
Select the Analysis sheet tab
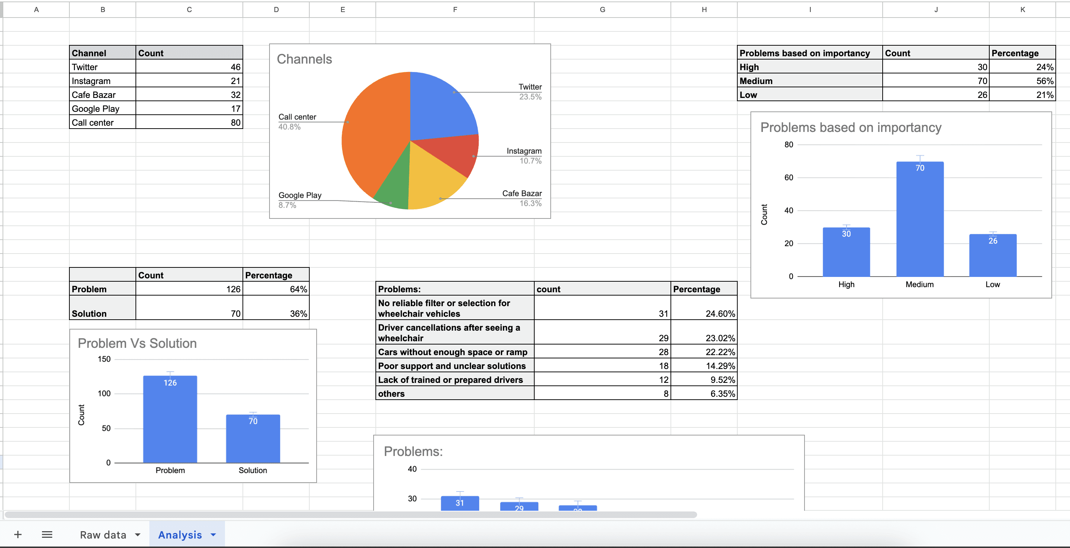[x=180, y=535]
